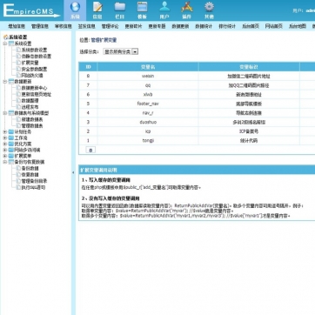Select 更新碎片 in the shortcut bar

[x=133, y=26]
